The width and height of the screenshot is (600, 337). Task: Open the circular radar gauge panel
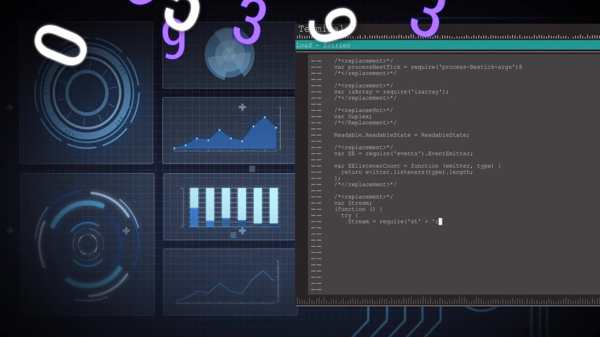[x=87, y=93]
